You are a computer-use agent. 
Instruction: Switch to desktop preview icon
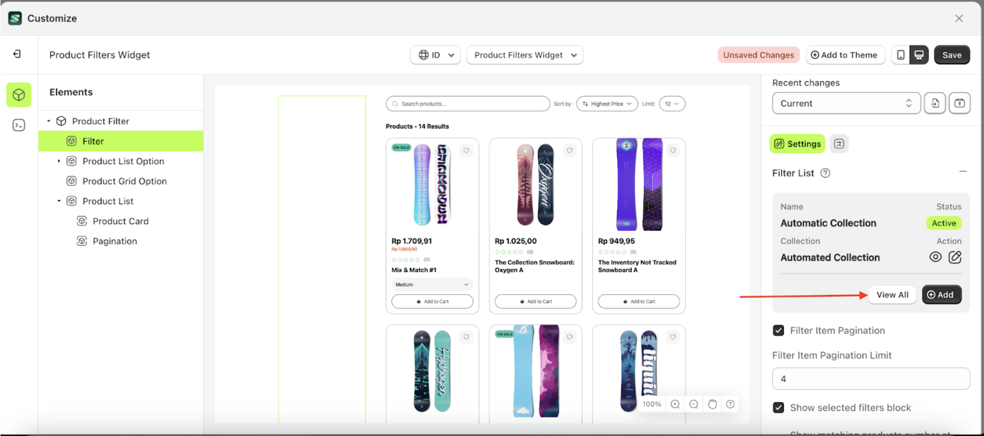[919, 55]
